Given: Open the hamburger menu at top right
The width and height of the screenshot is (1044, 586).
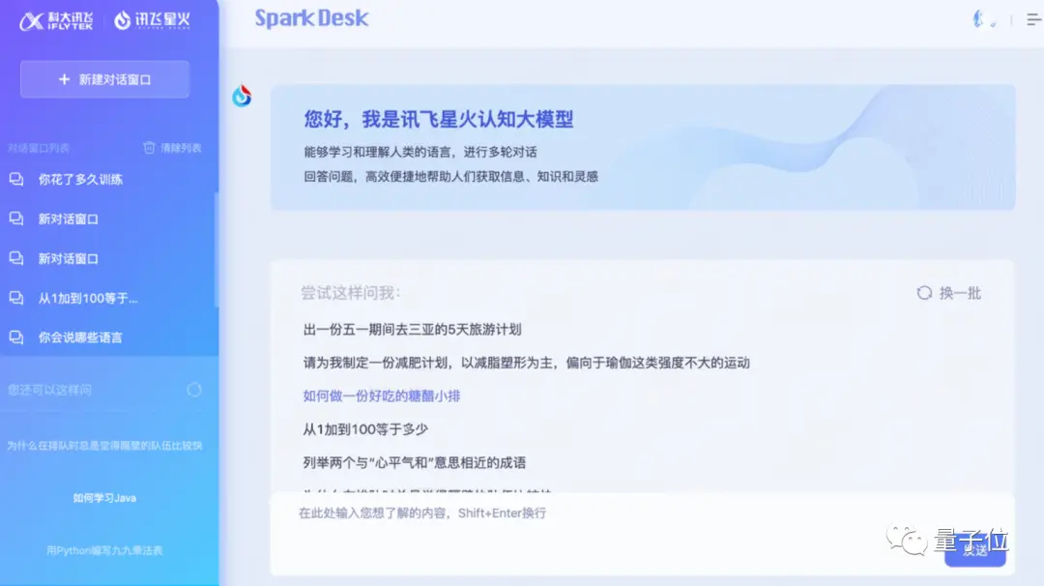Looking at the screenshot, I should 1034,19.
